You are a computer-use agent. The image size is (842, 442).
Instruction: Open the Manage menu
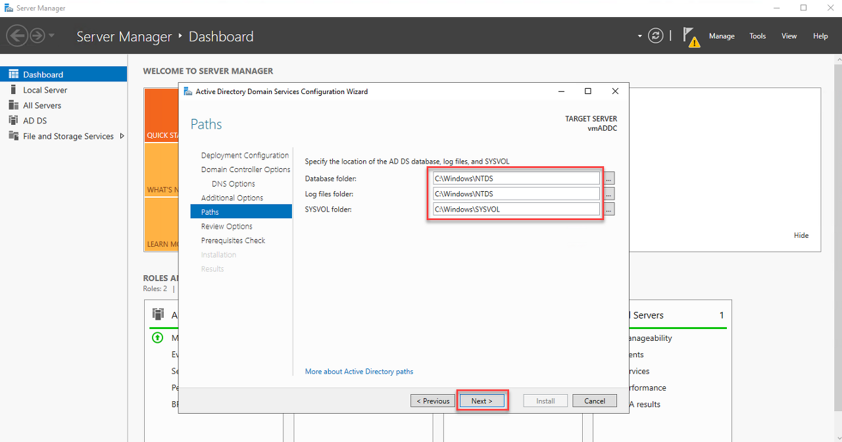(x=722, y=36)
